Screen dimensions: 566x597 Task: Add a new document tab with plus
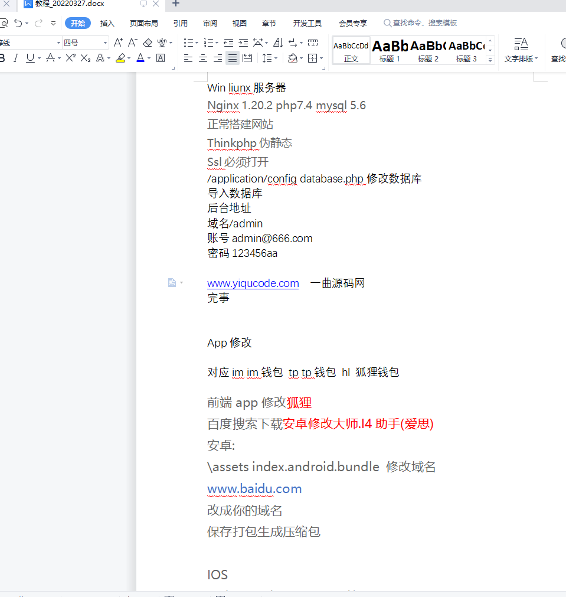pyautogui.click(x=176, y=4)
